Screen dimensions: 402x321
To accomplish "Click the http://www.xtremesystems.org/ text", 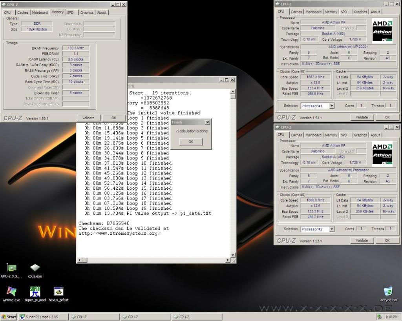I will (x=119, y=234).
